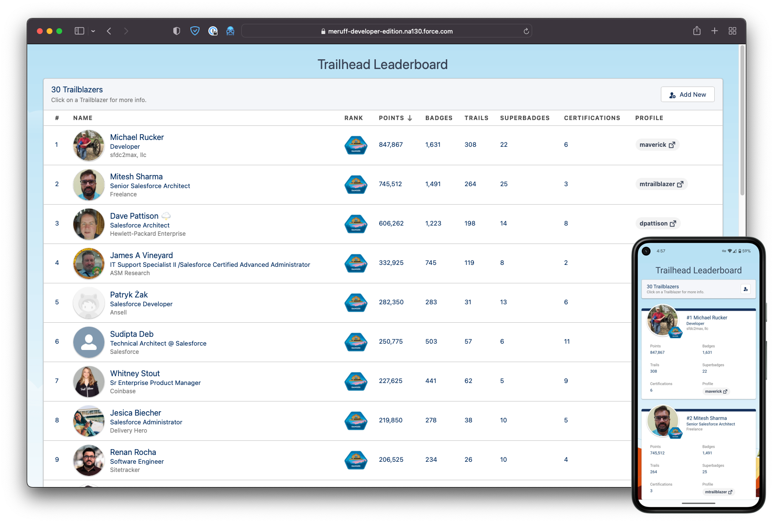
Task: Click the Ranger badge in Sudipta Deb's row
Action: (356, 342)
